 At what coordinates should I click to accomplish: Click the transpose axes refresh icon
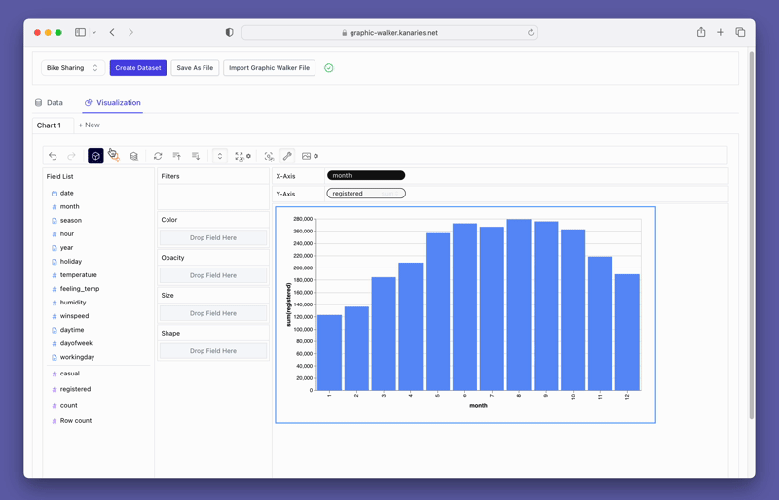pos(158,156)
